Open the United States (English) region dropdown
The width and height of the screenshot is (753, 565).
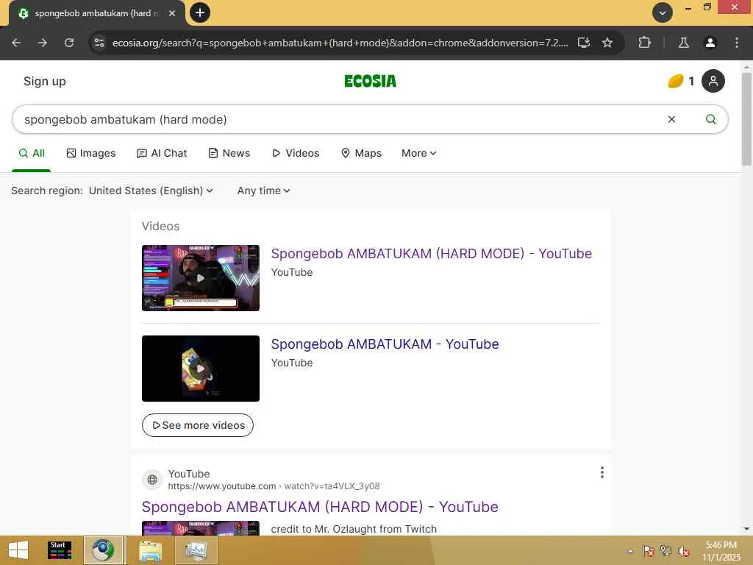(151, 191)
